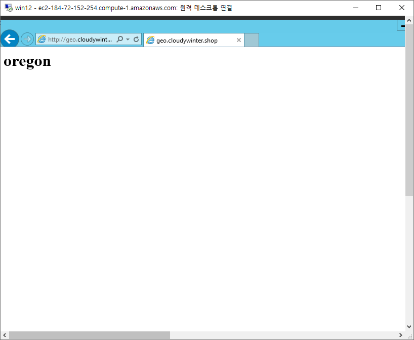414x340 pixels.
Task: Switch to the geo.cloudywinter.shop tab
Action: (193, 40)
